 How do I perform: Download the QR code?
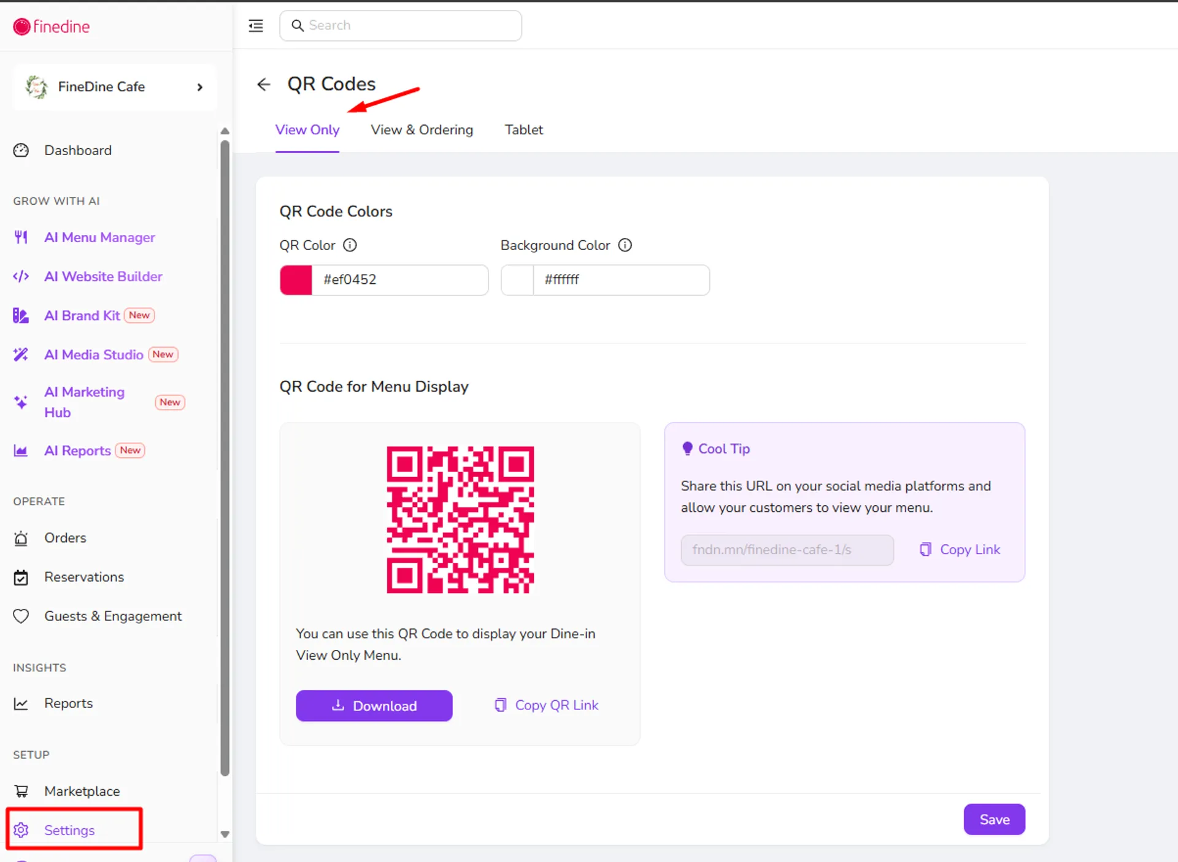click(x=374, y=706)
